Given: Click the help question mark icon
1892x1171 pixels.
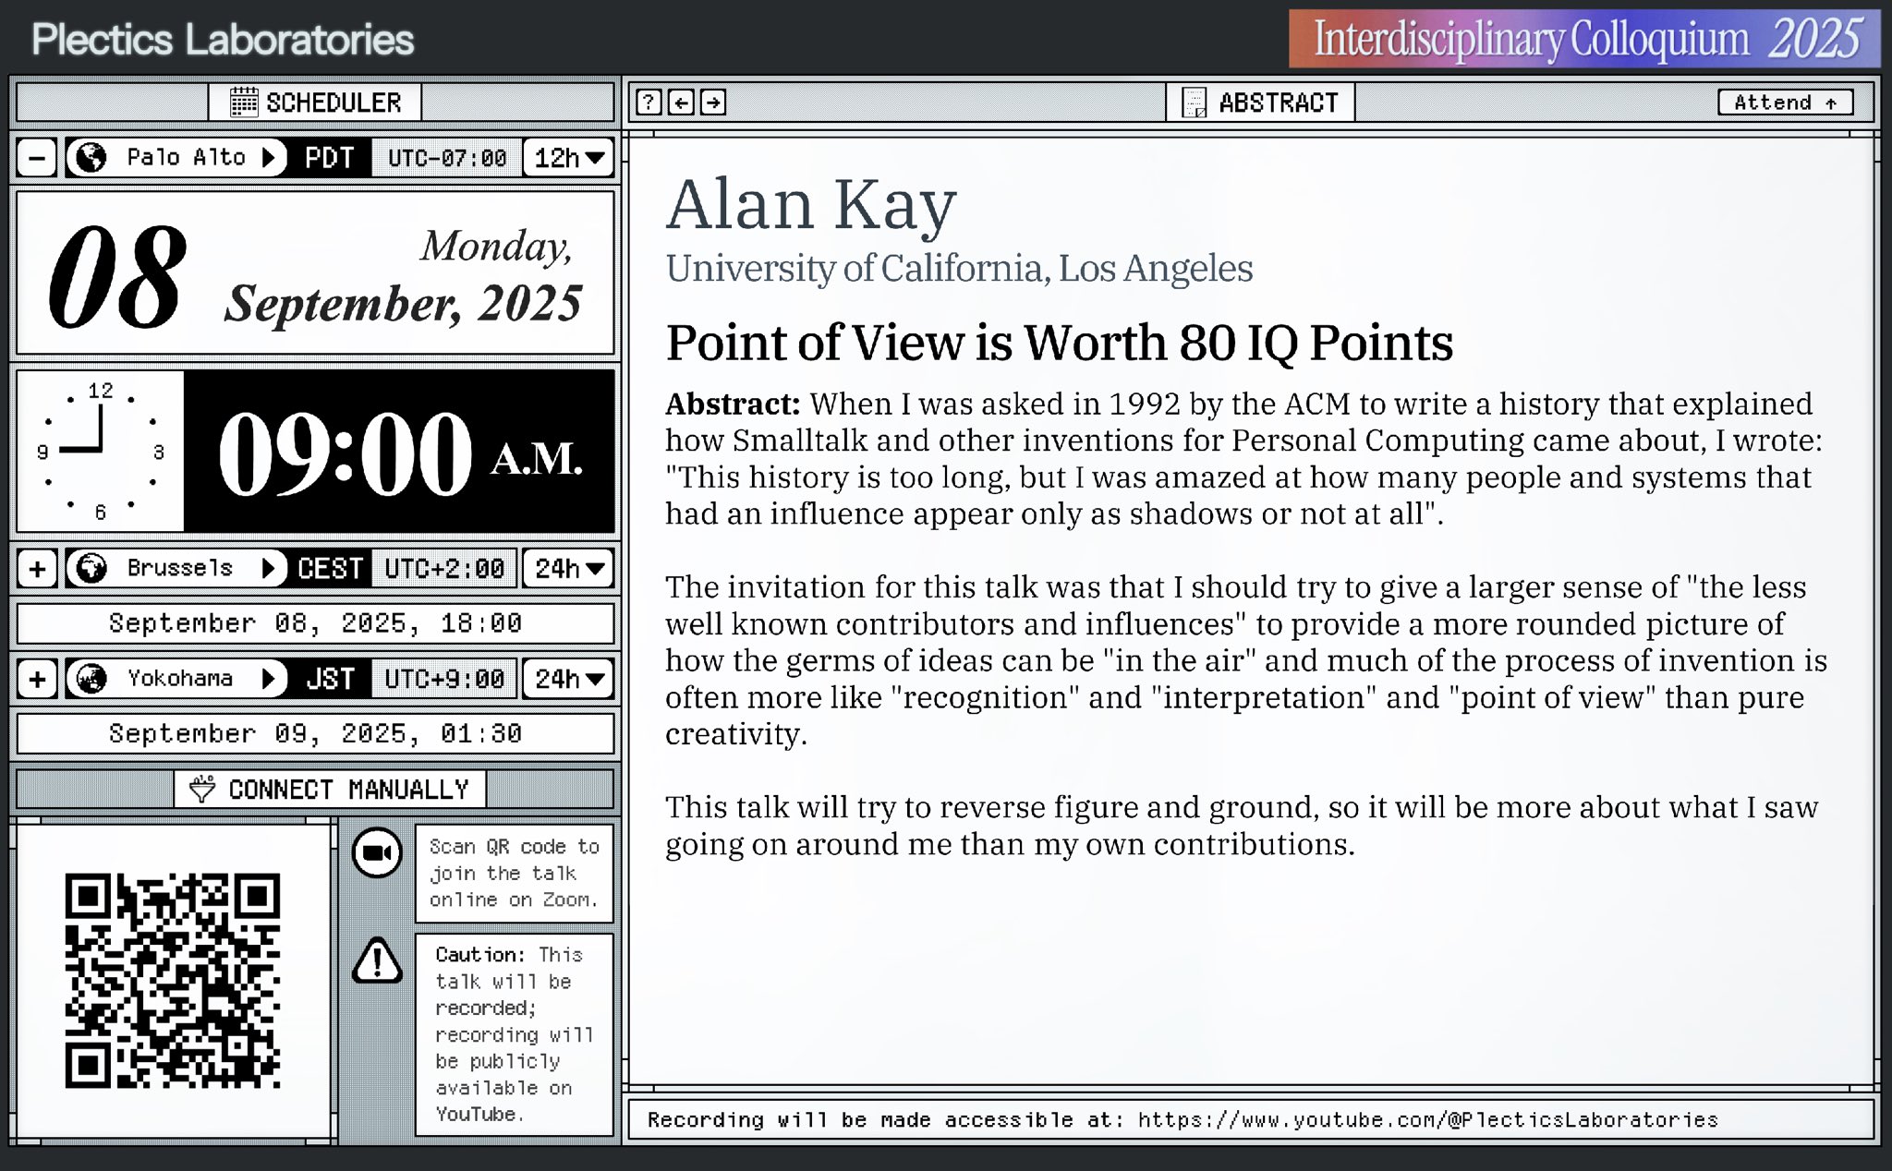Looking at the screenshot, I should click(649, 103).
